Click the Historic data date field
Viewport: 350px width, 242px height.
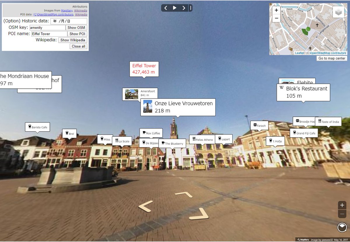[x=69, y=21]
